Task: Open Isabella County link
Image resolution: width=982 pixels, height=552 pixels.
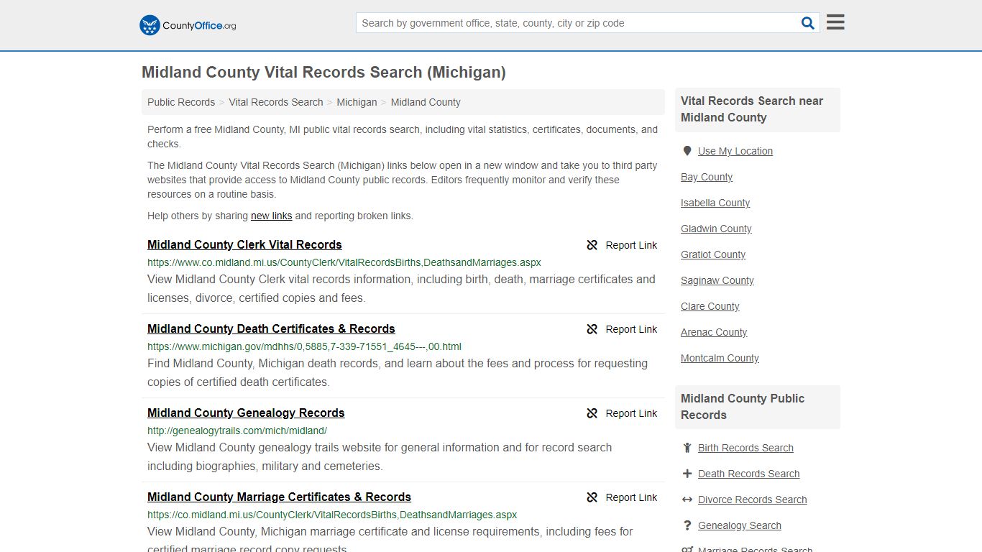Action: (715, 203)
